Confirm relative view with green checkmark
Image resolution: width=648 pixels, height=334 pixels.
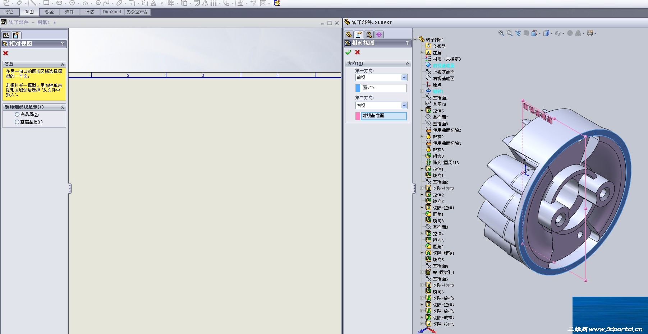click(348, 52)
